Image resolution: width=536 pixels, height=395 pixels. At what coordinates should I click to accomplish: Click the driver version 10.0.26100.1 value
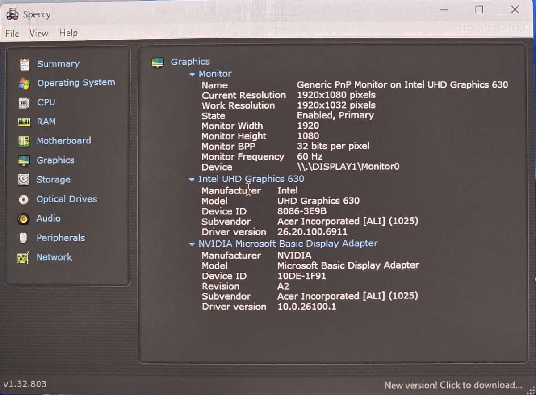307,307
